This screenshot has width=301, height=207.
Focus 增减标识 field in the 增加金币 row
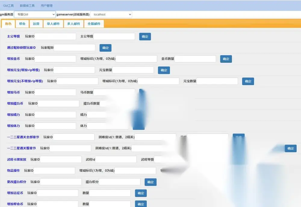coord(136,59)
